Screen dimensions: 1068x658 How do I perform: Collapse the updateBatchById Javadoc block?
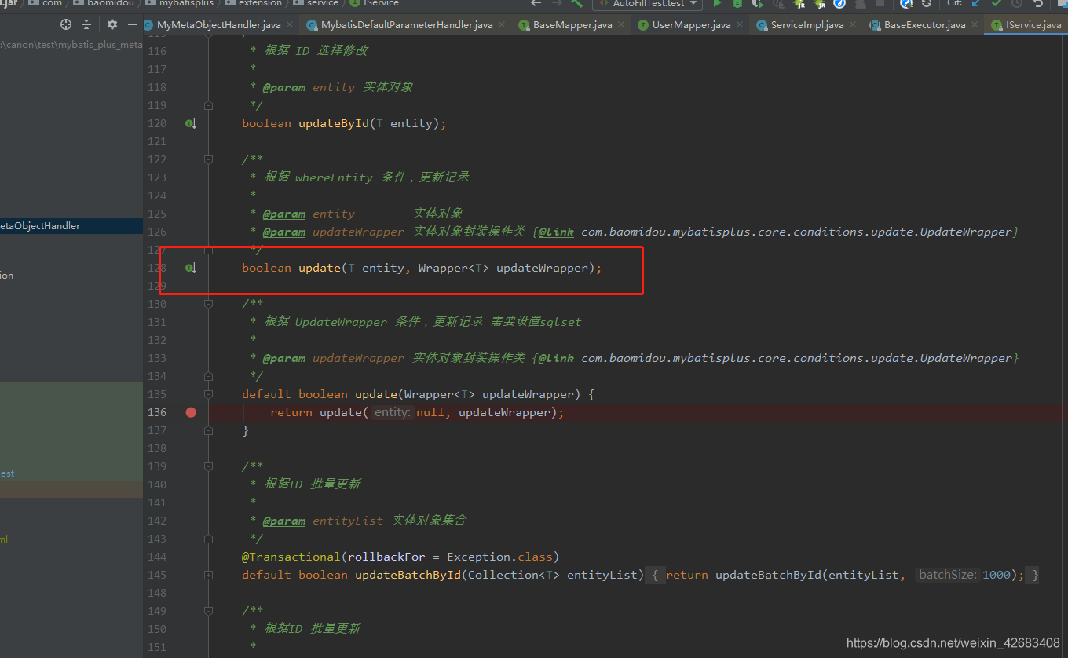pos(208,466)
